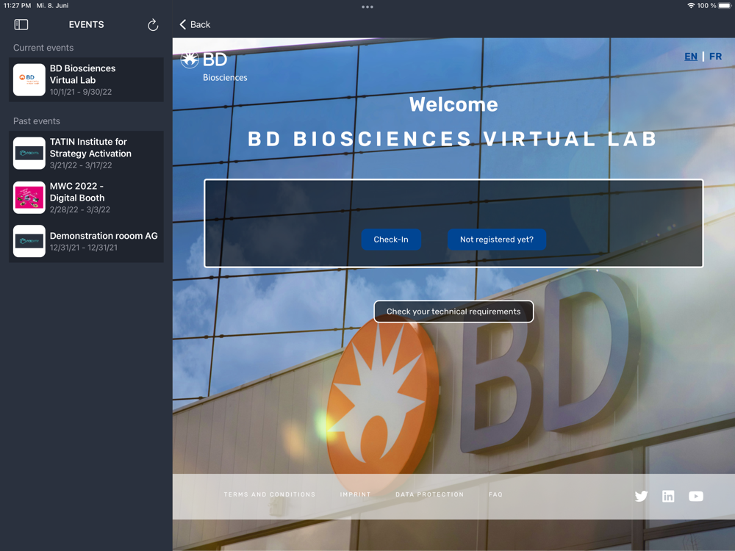Open BD Biosciences Virtual Lab event

pos(86,79)
